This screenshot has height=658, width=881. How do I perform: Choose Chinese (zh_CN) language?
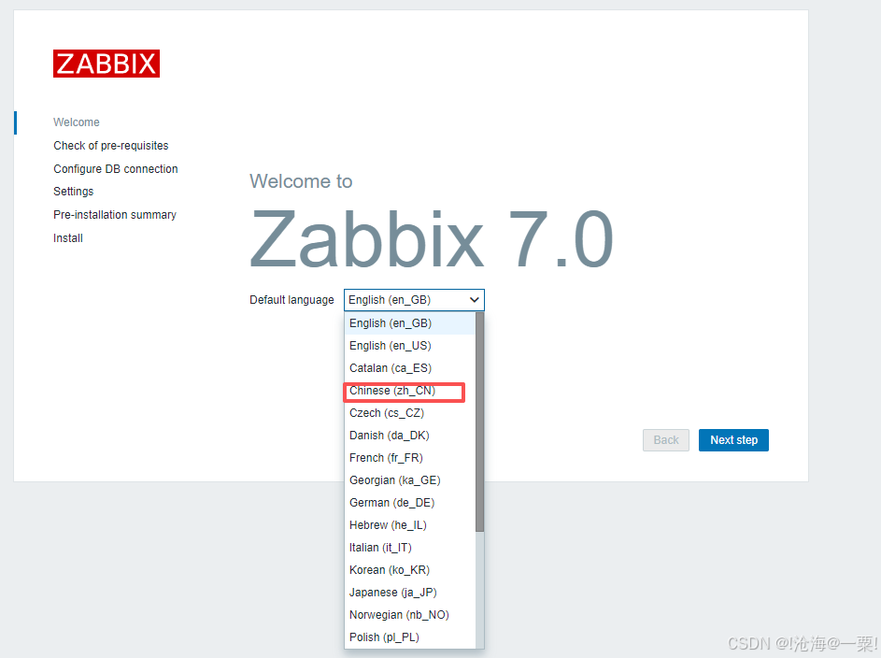point(410,391)
